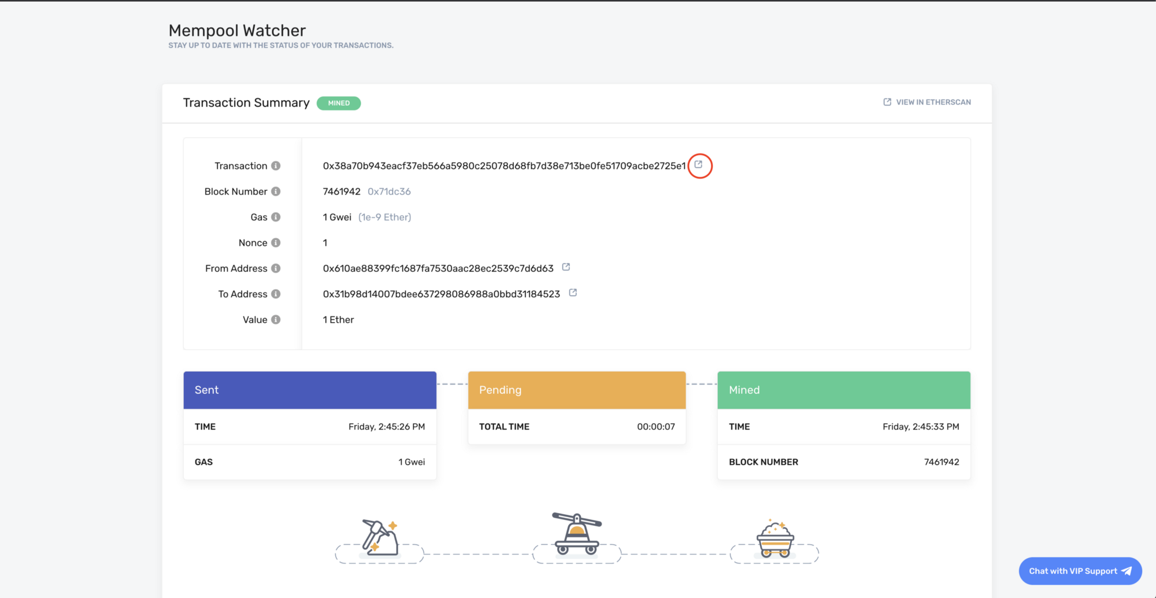Screen dimensions: 1156x598
Task: Select the Sent stage header
Action: tap(310, 390)
